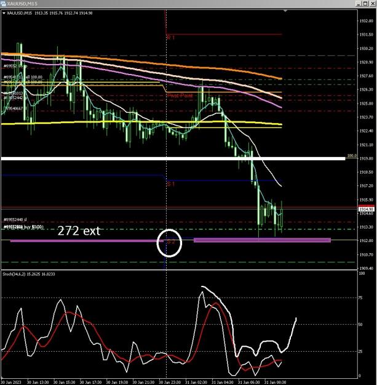The height and width of the screenshot is (385, 377).
Task: Close the XAUUSD,M15 chart window
Action: pos(372,4)
